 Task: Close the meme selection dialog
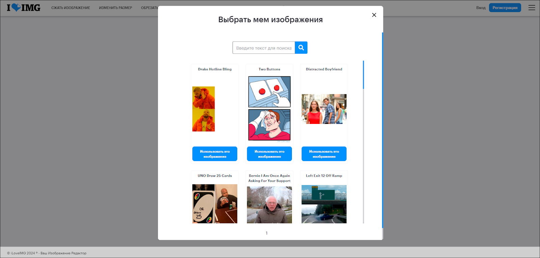pyautogui.click(x=374, y=15)
